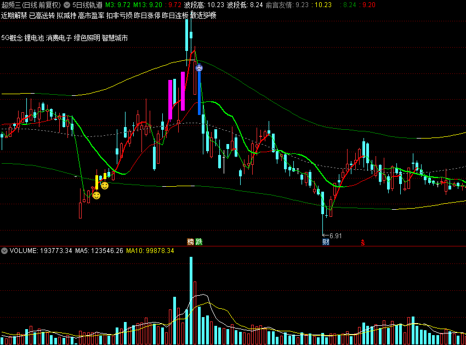Open the 超频三 stock title settings
Viewport: 466px width, 345px height.
(31, 5)
